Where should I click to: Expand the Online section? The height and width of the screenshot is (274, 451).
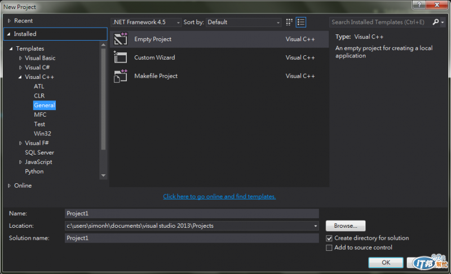point(9,185)
